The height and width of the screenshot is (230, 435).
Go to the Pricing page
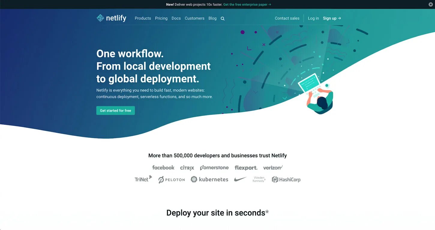click(x=161, y=18)
